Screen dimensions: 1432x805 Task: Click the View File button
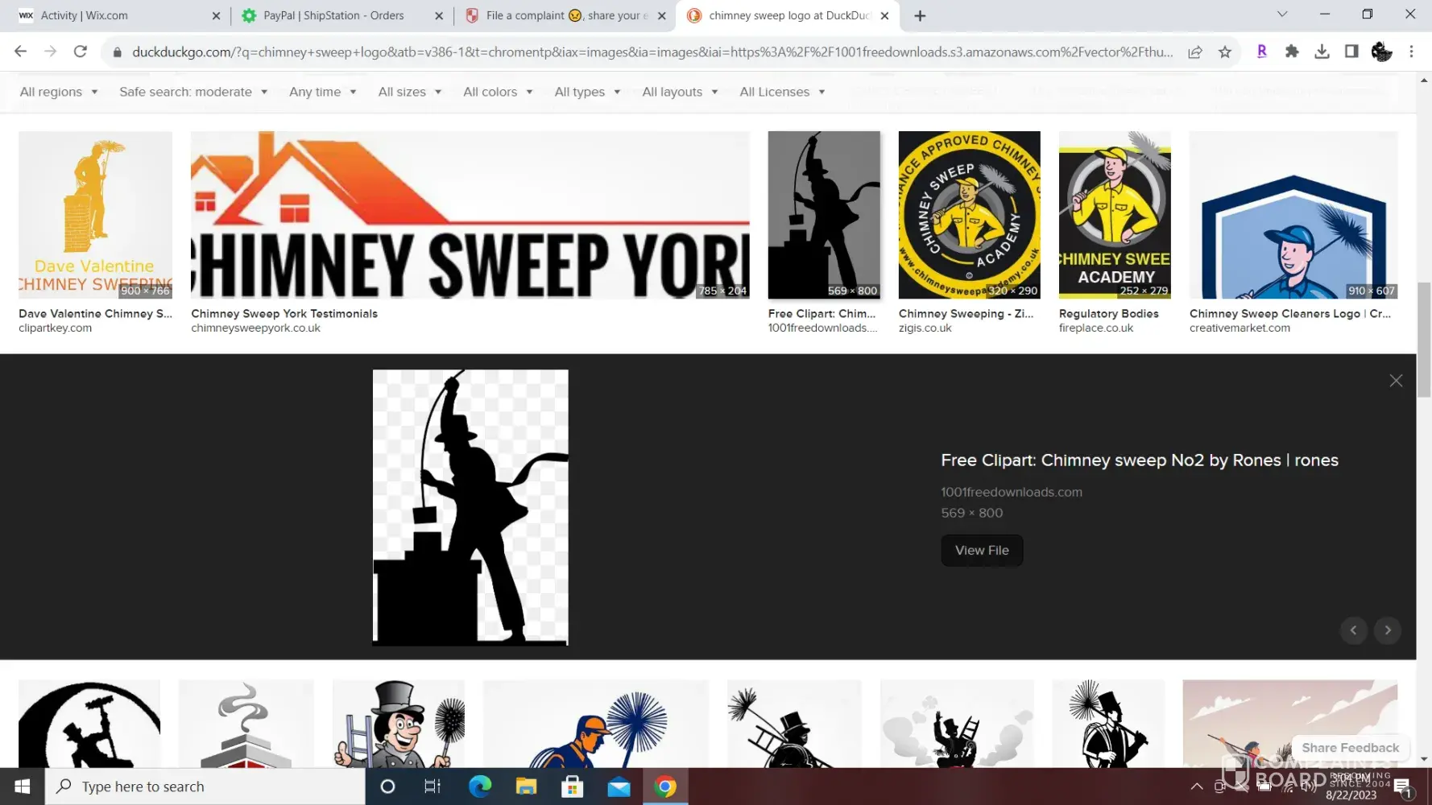[982, 551]
